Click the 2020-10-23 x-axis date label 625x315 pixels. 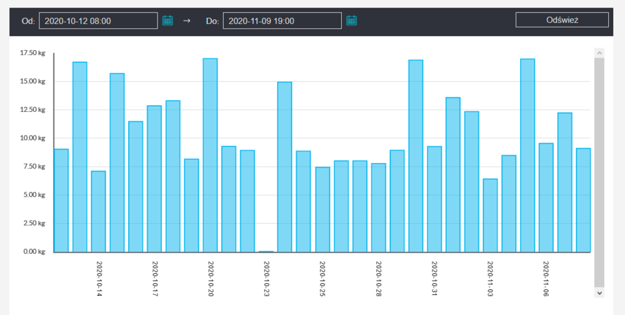[x=266, y=279]
